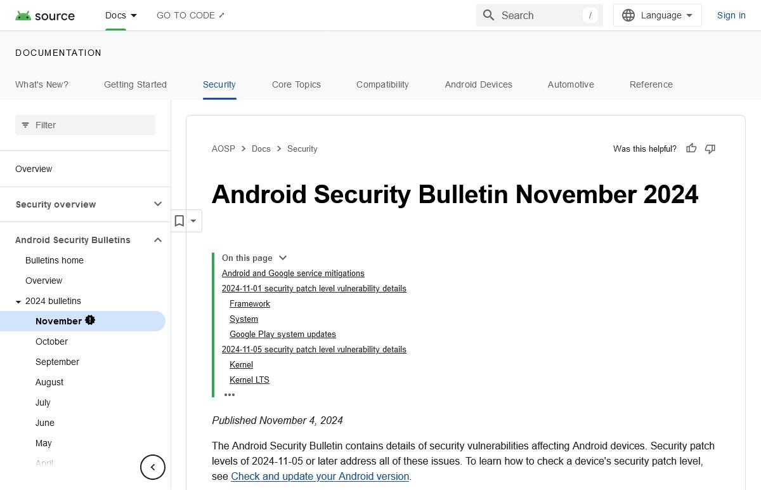Collapse the sidebar with the arrow button

coord(153,467)
